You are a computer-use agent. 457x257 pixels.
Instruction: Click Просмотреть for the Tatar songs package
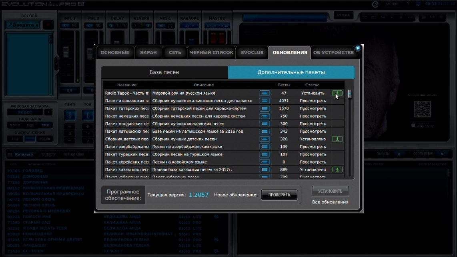coord(313,108)
